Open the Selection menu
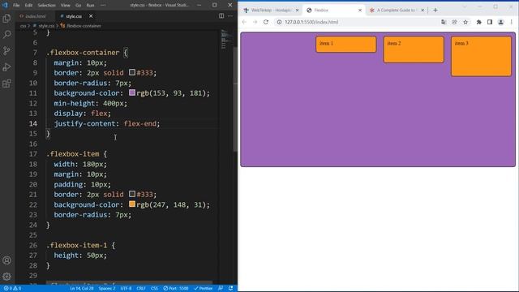This screenshot has width=519, height=292. click(46, 6)
